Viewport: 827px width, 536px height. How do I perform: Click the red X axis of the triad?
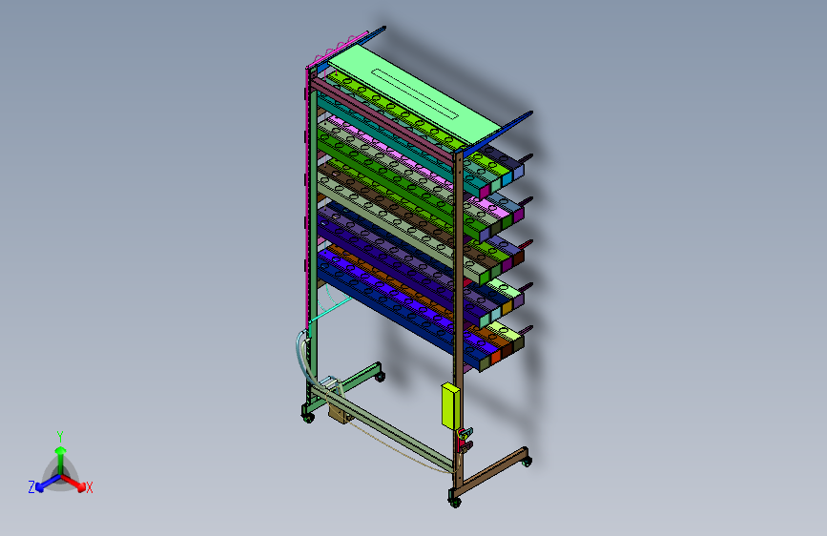tap(73, 483)
